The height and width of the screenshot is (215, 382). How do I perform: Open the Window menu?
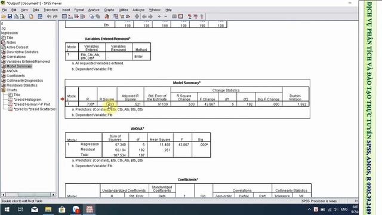(155, 10)
